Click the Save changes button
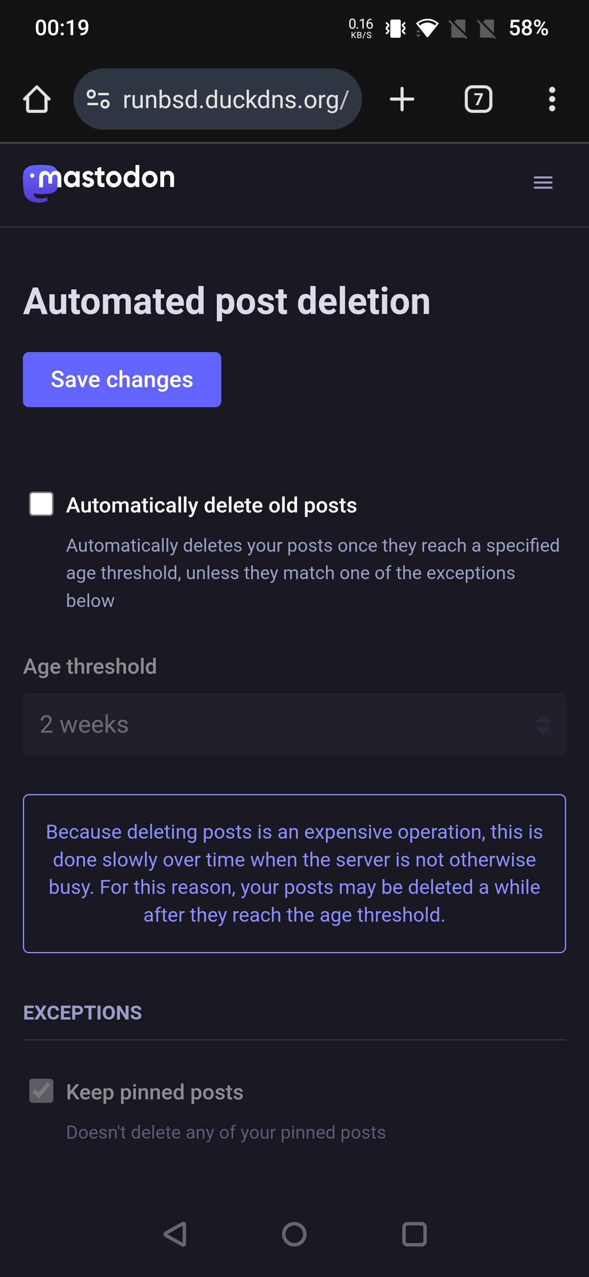 pos(122,380)
